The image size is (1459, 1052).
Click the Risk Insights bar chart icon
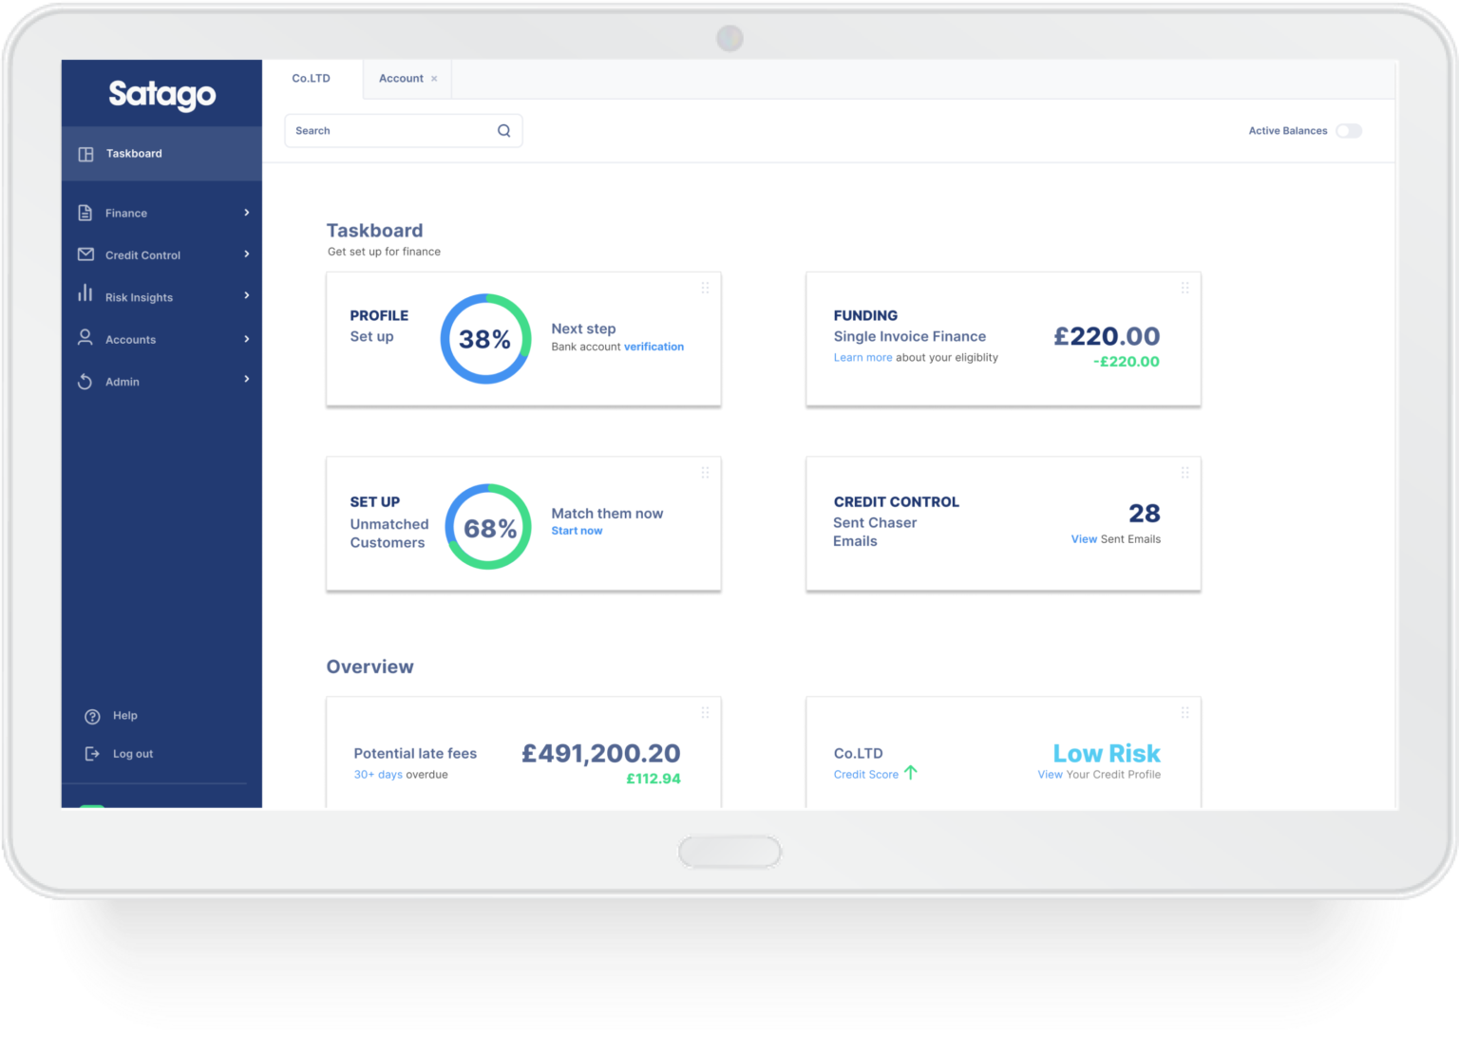pos(85,293)
